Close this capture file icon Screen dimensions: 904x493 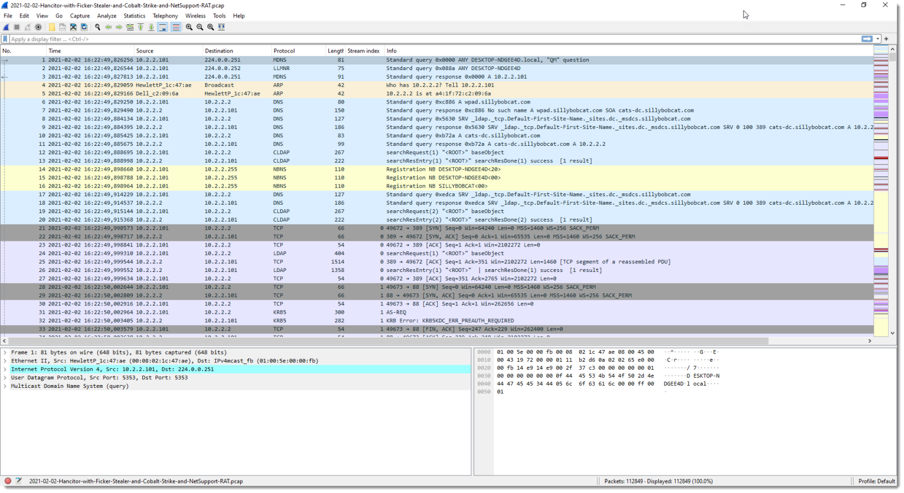(x=73, y=27)
